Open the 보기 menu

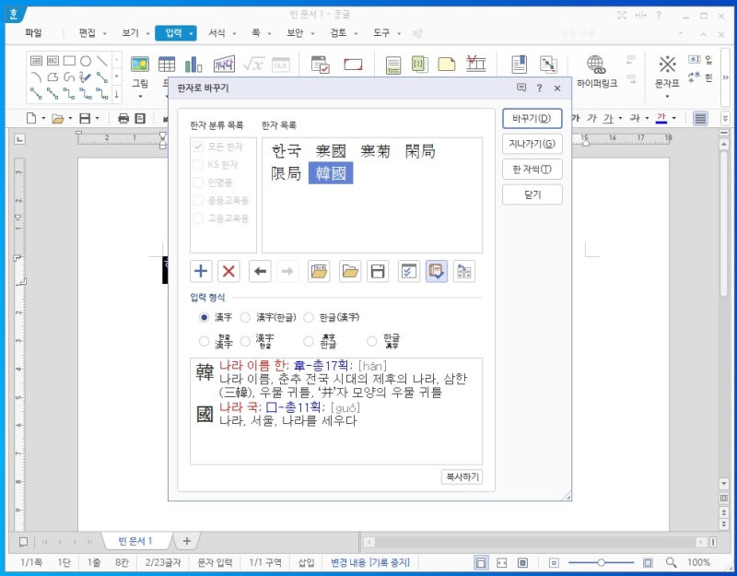pos(130,33)
